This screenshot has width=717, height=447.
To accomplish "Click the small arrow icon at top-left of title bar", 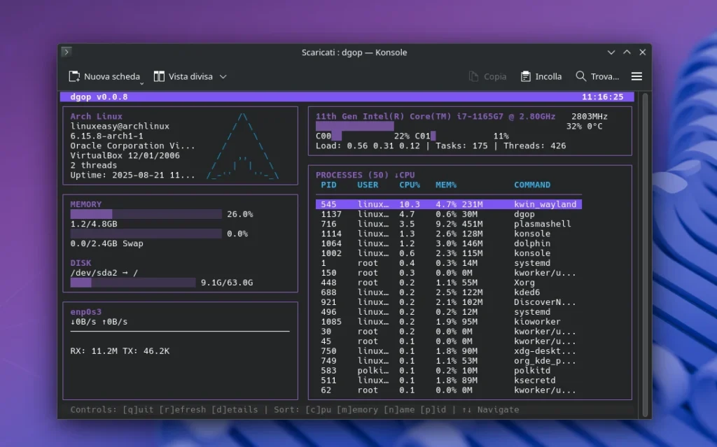I will coord(66,52).
